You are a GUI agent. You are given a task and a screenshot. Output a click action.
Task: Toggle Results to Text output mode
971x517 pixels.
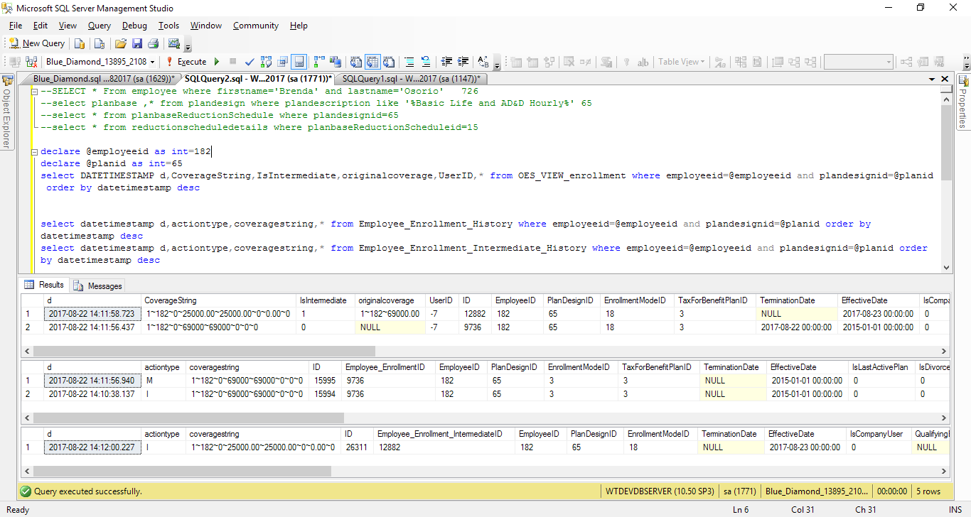(355, 62)
